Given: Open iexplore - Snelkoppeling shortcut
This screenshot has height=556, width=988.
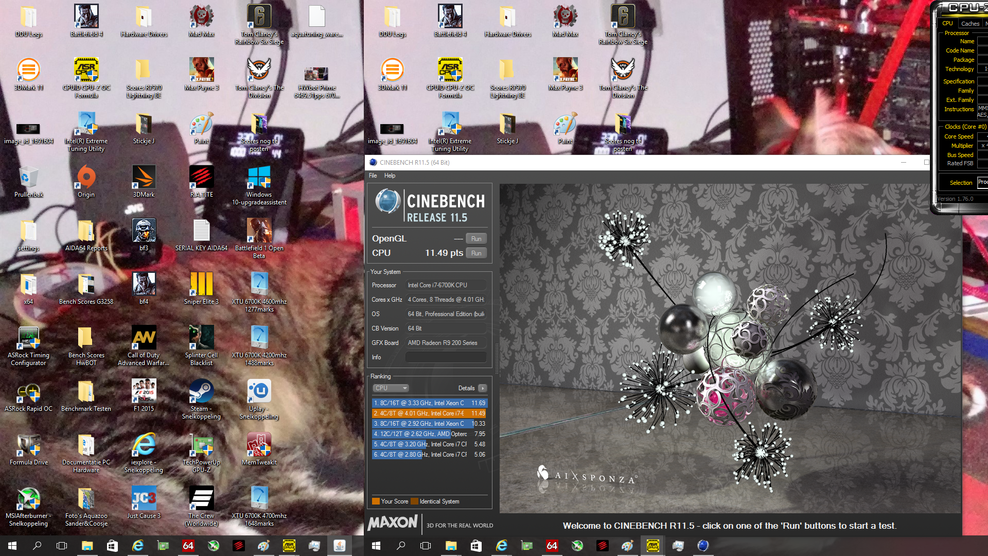Looking at the screenshot, I should click(144, 453).
